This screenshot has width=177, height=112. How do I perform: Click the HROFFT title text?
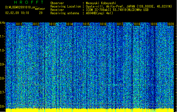pos(29,2)
